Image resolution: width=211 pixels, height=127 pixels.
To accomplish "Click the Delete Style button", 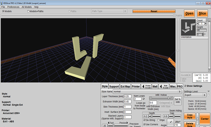I will 190,124.
